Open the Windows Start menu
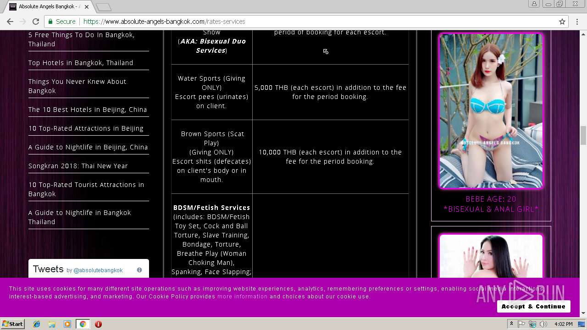The width and height of the screenshot is (587, 330). [12, 324]
